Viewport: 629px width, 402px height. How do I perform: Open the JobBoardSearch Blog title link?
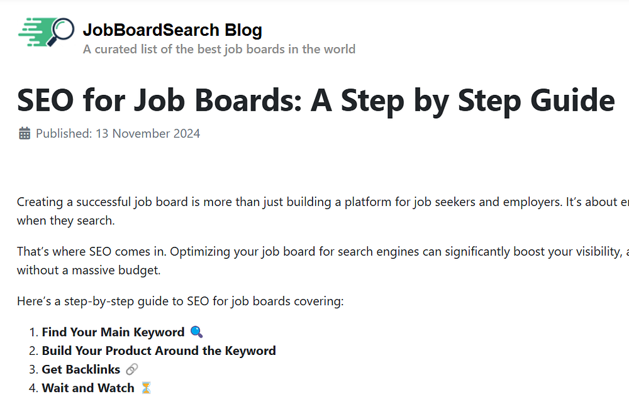[x=172, y=30]
